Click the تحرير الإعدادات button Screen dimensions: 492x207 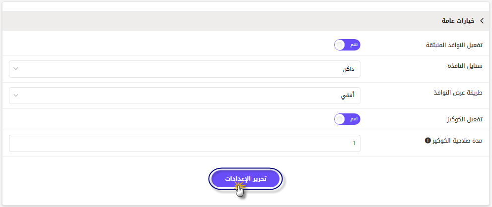coord(246,179)
